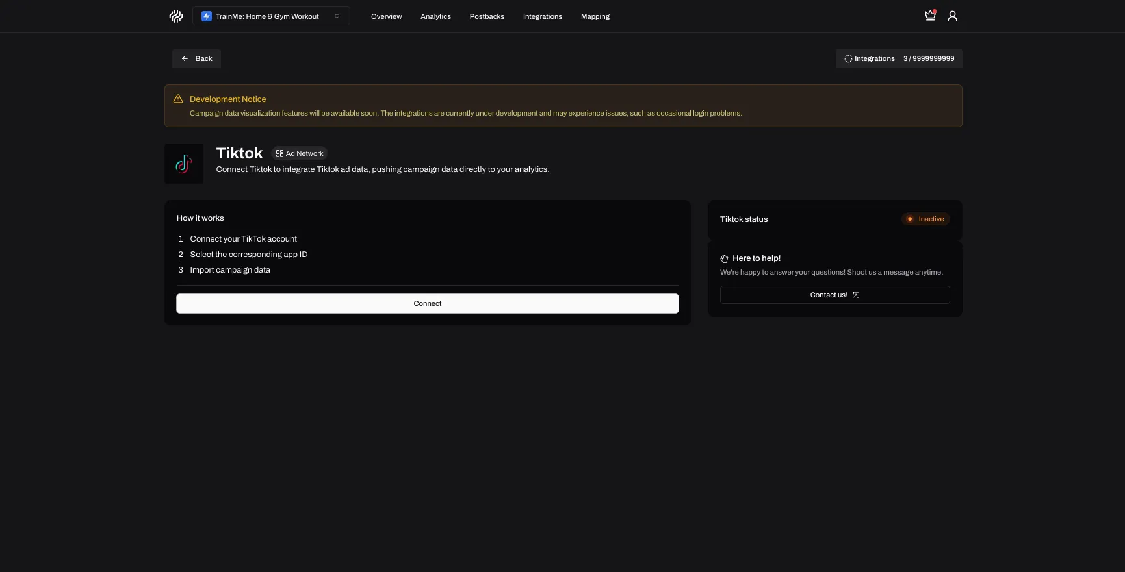Click the Connect button
This screenshot has width=1125, height=572.
click(x=428, y=303)
